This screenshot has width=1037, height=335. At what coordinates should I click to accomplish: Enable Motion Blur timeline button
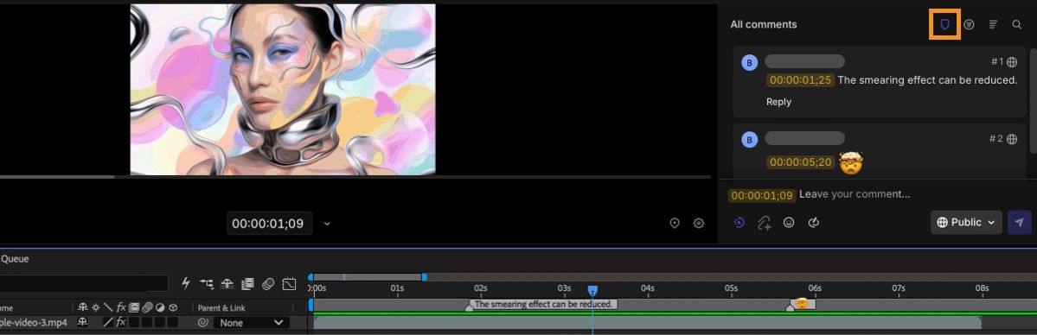pos(268,284)
